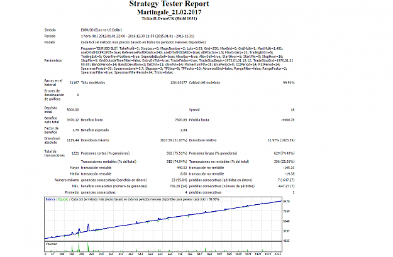Click the '1 hora (H1)' period value
Screen dimensions: 393x257
tap(138, 36)
